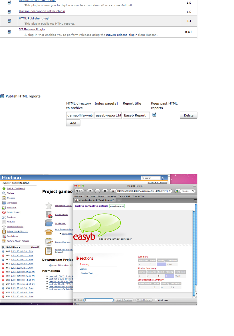Toggle the Hudson description setter plugin checkbox

(x=9, y=11)
